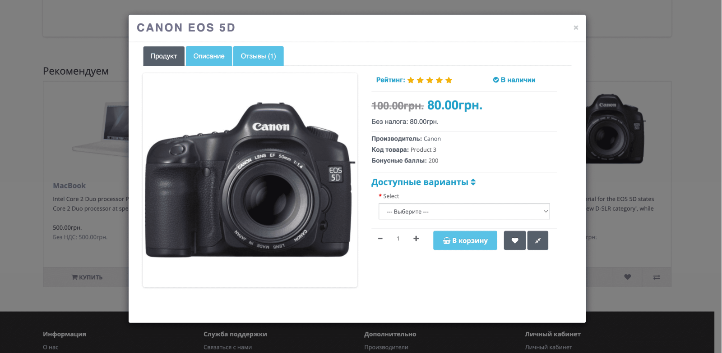Switch to the Описание tab
722x353 pixels.
coord(209,56)
